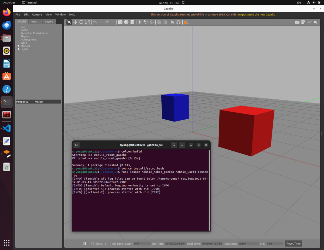This screenshot has width=324, height=250.
Task: Open the Edit menu
Action: tap(26, 15)
